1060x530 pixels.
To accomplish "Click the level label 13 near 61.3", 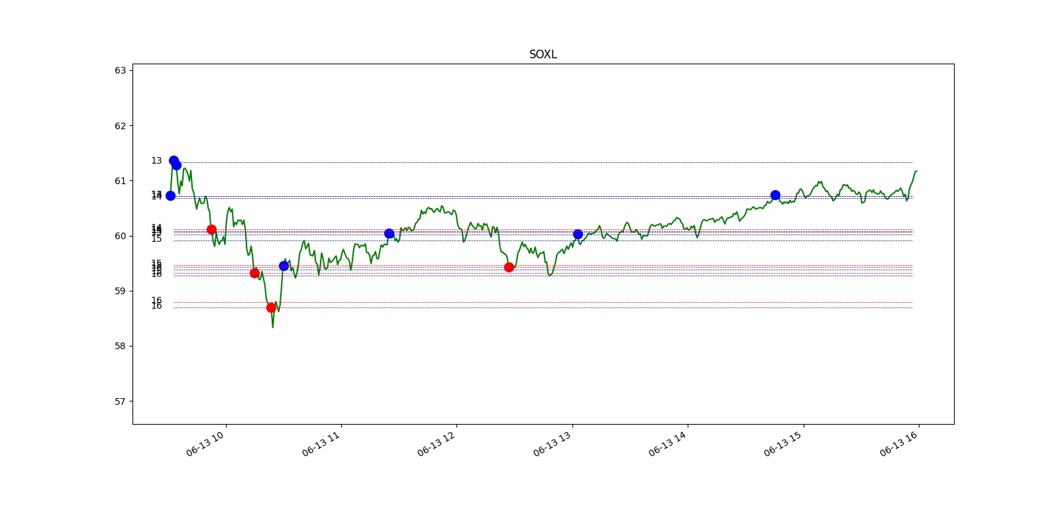I will [x=156, y=161].
